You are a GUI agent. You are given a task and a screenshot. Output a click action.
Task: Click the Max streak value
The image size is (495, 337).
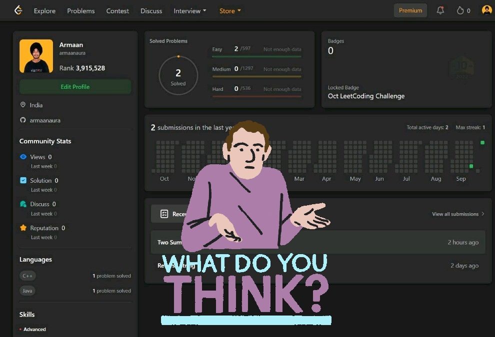pos(483,127)
